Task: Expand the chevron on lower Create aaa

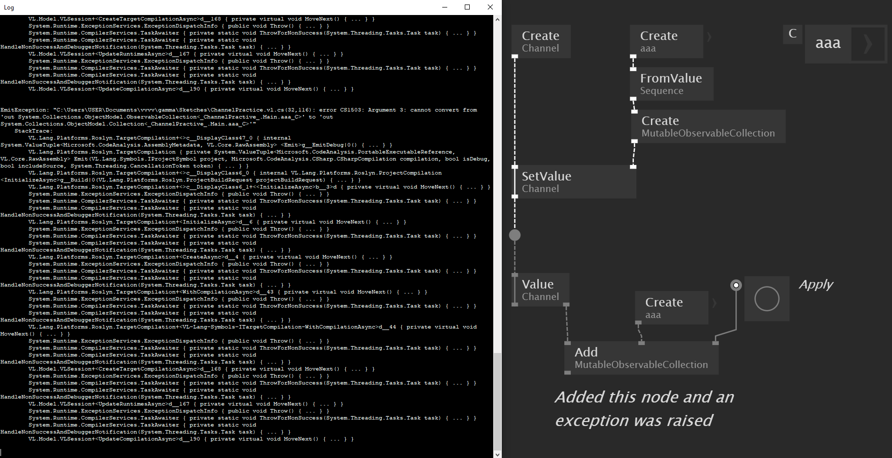Action: point(714,303)
